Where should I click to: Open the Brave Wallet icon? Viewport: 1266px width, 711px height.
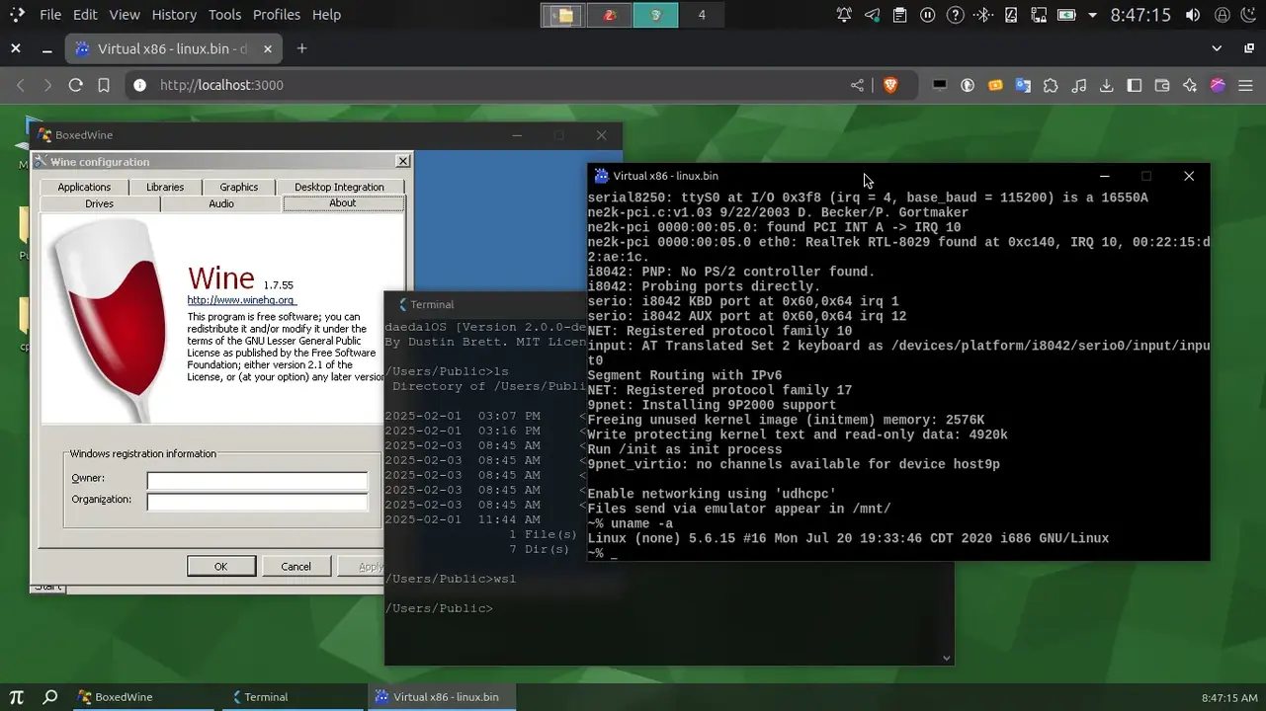pyautogui.click(x=1162, y=85)
